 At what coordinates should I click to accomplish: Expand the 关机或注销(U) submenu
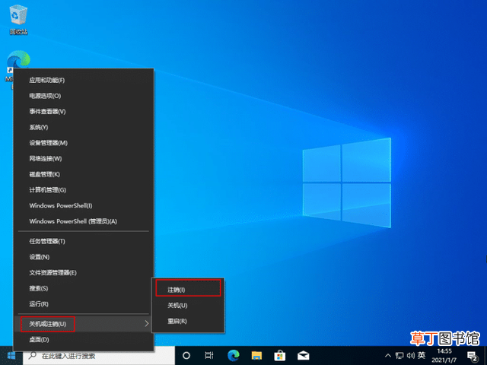click(83, 324)
